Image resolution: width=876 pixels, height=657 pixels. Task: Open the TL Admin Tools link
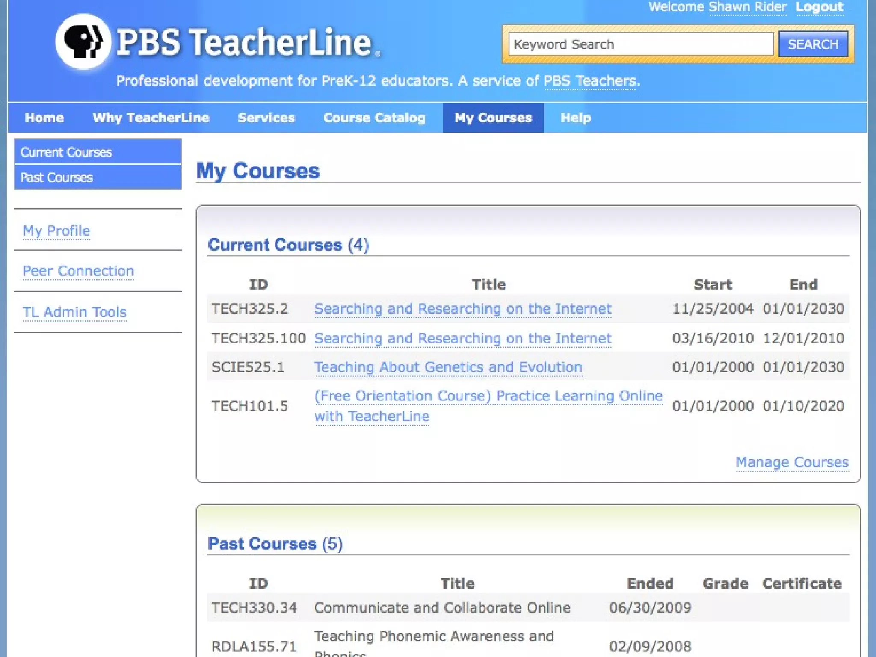tap(75, 312)
